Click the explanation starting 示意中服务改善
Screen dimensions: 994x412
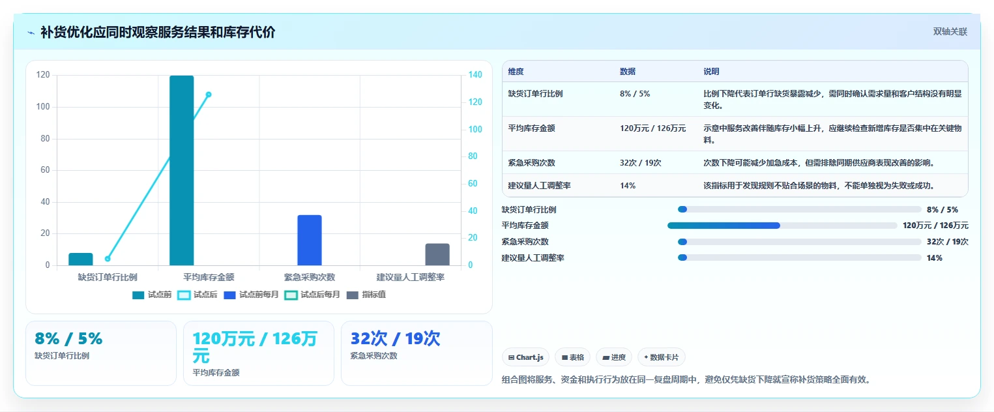tap(832, 134)
